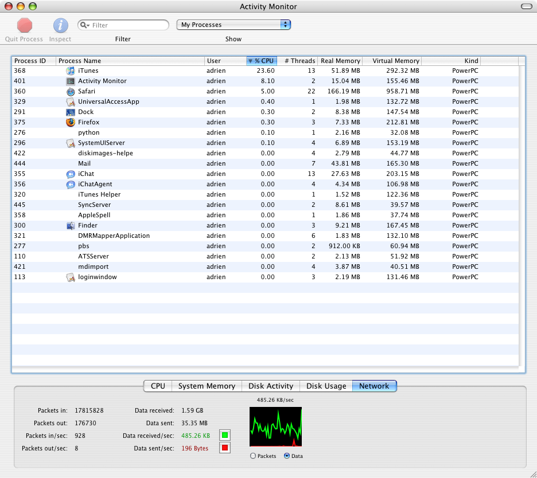Click the Activity Monitor process icon
The image size is (537, 478).
pos(71,81)
